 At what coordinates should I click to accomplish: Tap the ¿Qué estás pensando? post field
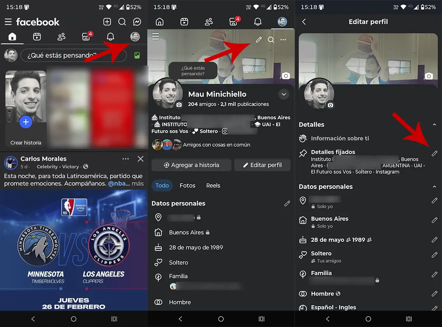pos(74,55)
